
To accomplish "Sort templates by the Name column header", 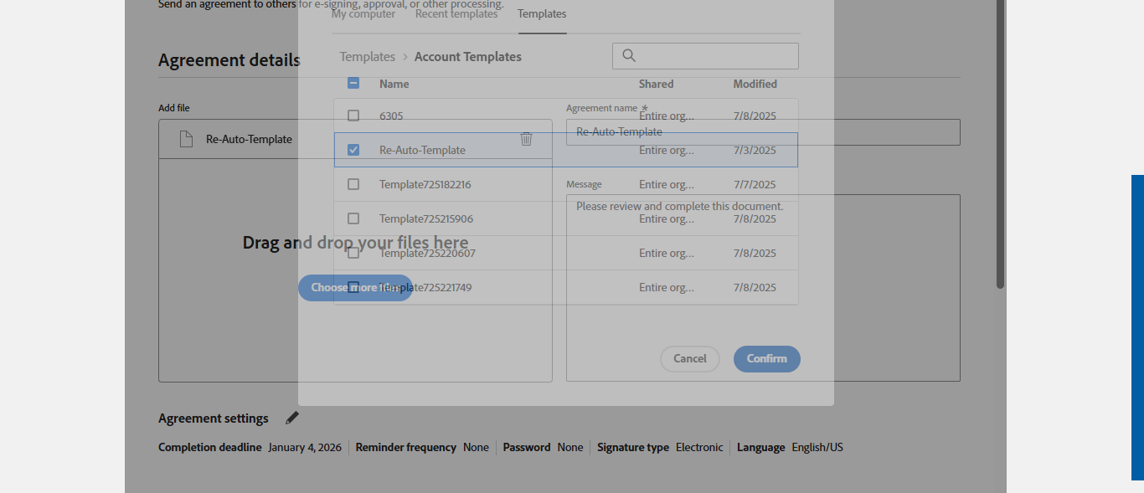I will click(x=394, y=84).
